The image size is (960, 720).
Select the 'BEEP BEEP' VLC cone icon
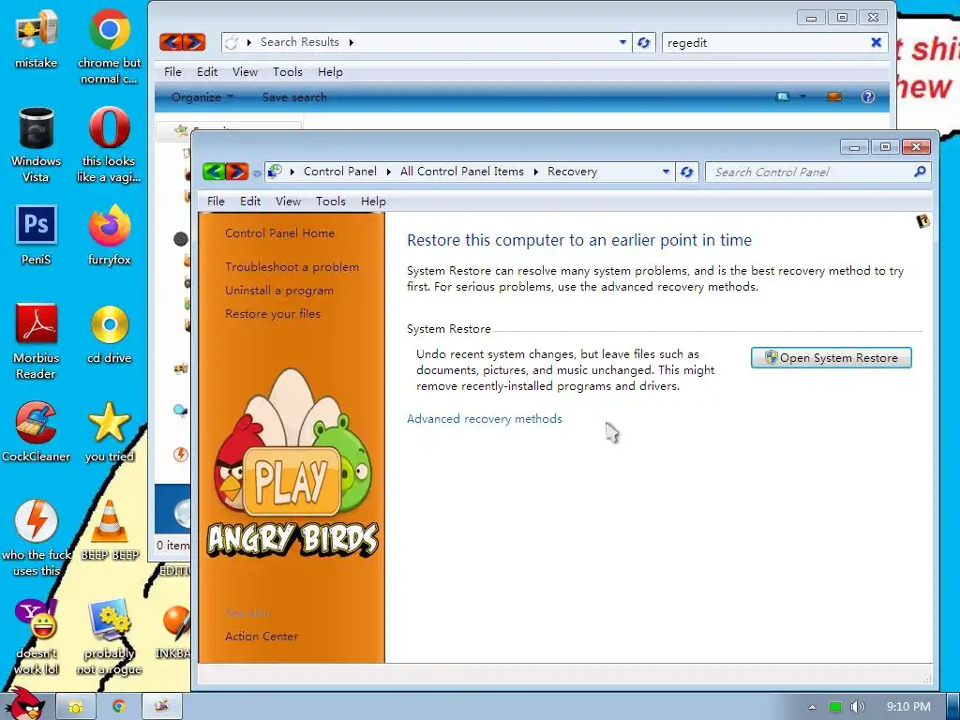[x=110, y=531]
